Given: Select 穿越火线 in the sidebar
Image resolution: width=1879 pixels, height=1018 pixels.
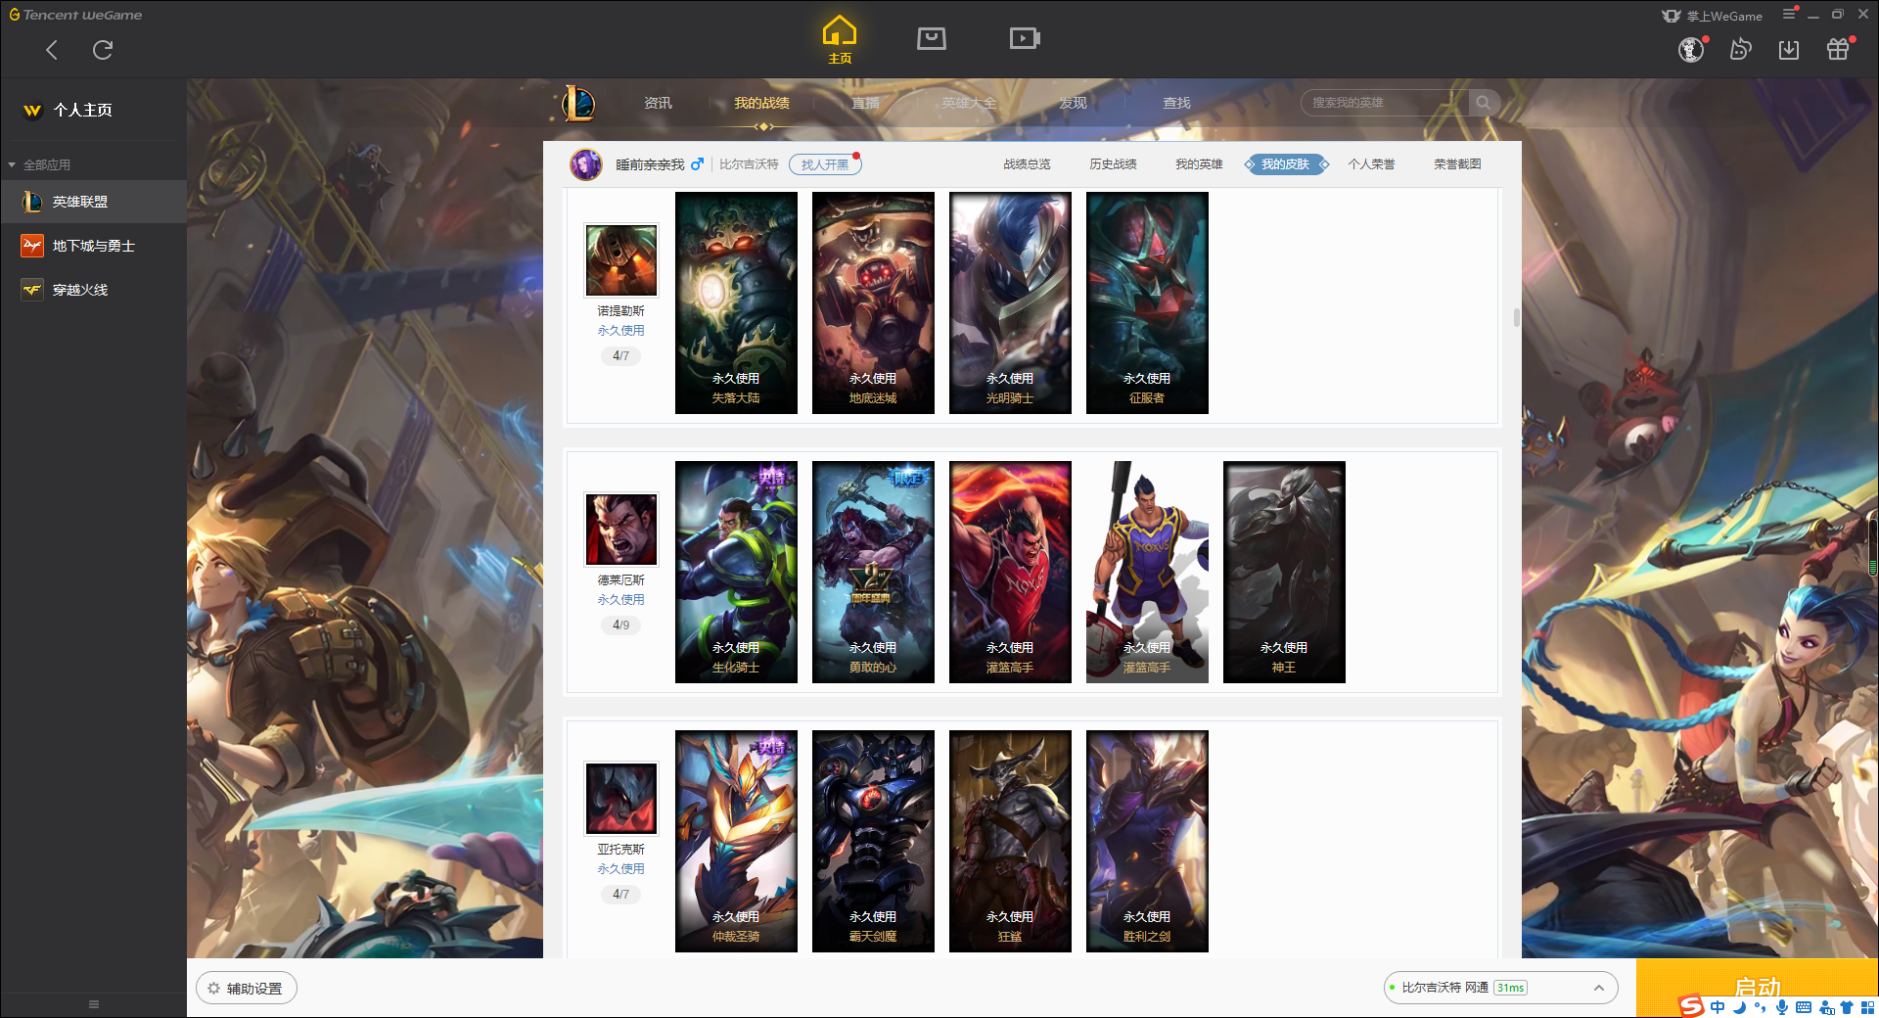Looking at the screenshot, I should [x=94, y=290].
